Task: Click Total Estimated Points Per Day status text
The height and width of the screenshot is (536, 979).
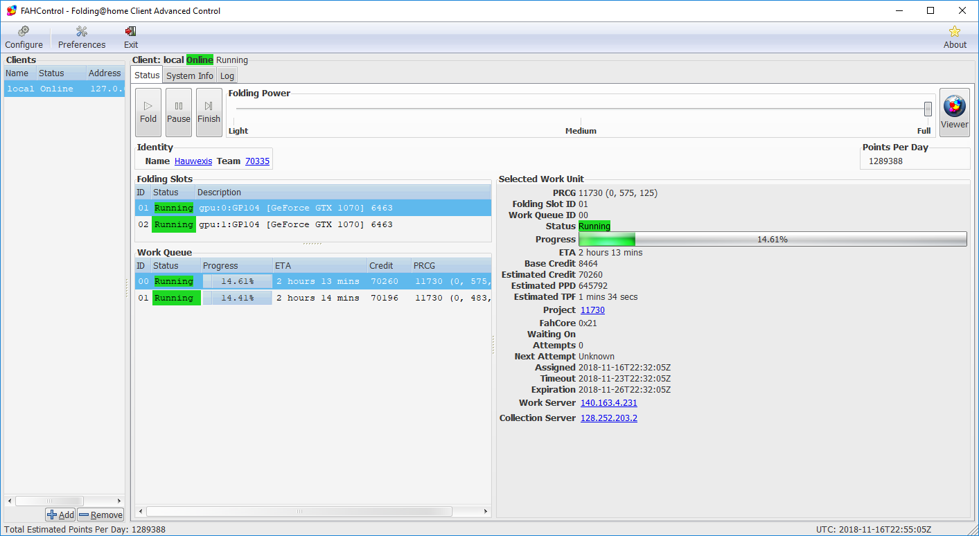Action: tap(85, 529)
